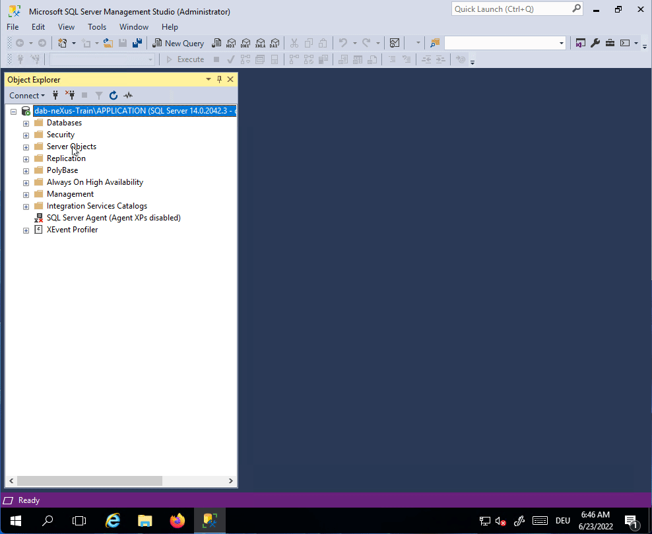Open the Connect dropdown in Object Explorer
Viewport: 652px width, 534px height.
[26, 95]
